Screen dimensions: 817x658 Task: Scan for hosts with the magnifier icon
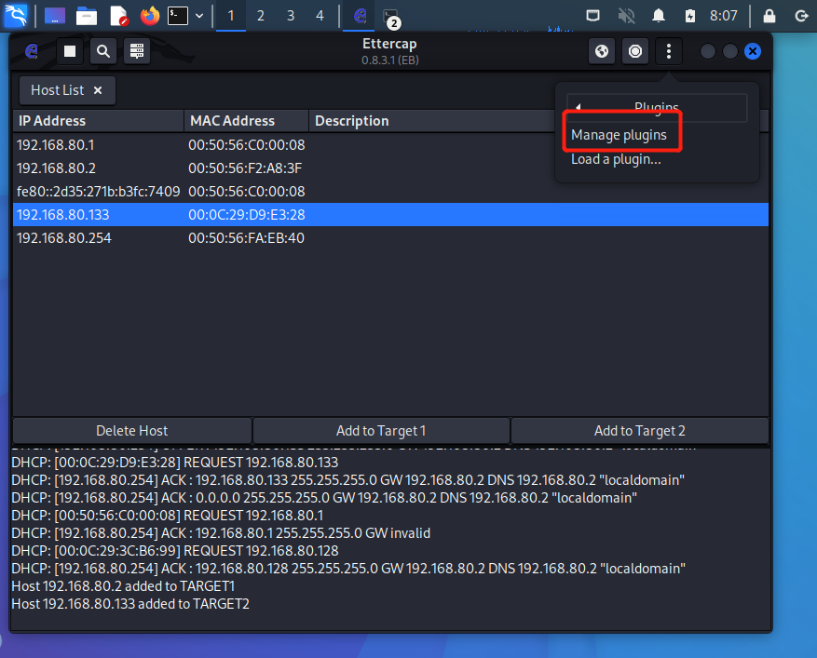pos(103,51)
